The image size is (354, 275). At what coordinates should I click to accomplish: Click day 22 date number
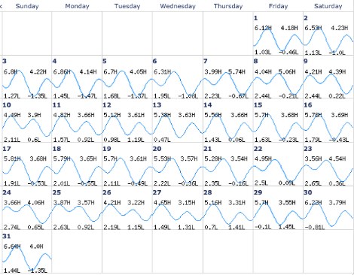258,149
